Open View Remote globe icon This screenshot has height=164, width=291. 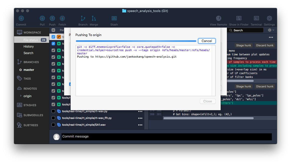(218, 18)
